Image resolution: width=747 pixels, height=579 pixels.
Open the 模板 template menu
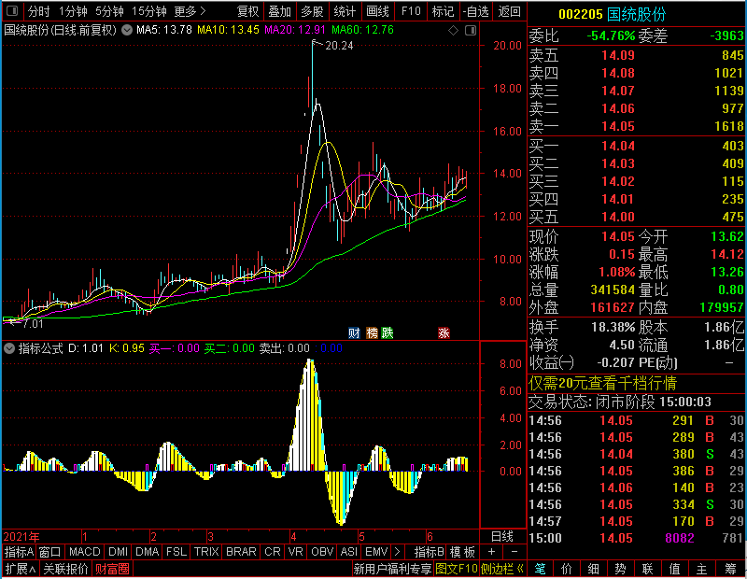click(462, 552)
